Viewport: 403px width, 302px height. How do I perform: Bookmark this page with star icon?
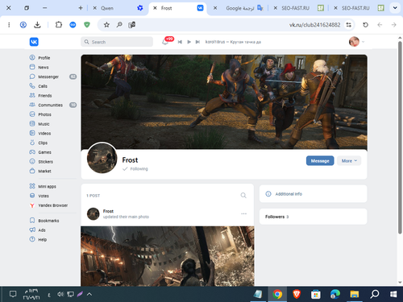(x=106, y=25)
